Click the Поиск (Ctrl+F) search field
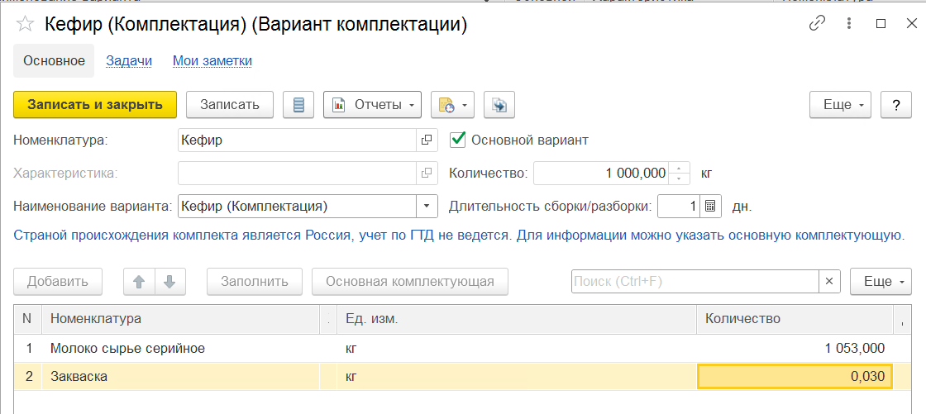 [695, 281]
